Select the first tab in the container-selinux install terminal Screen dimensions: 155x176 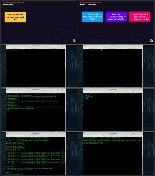16,136
